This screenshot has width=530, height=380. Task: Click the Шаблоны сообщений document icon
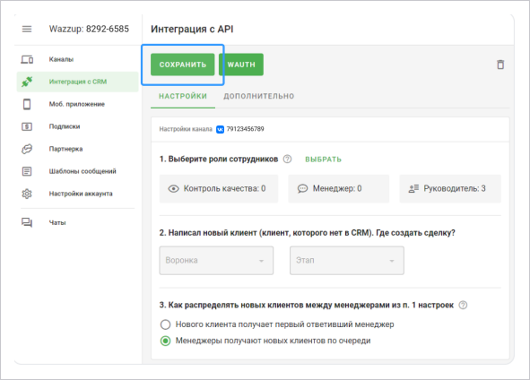[x=27, y=171]
